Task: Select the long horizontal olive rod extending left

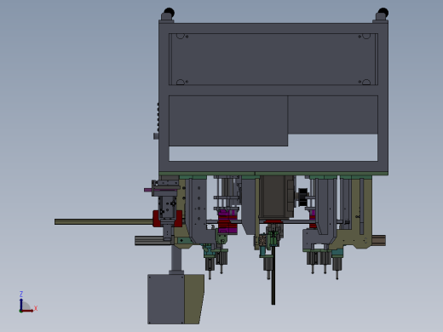Action: (x=104, y=221)
